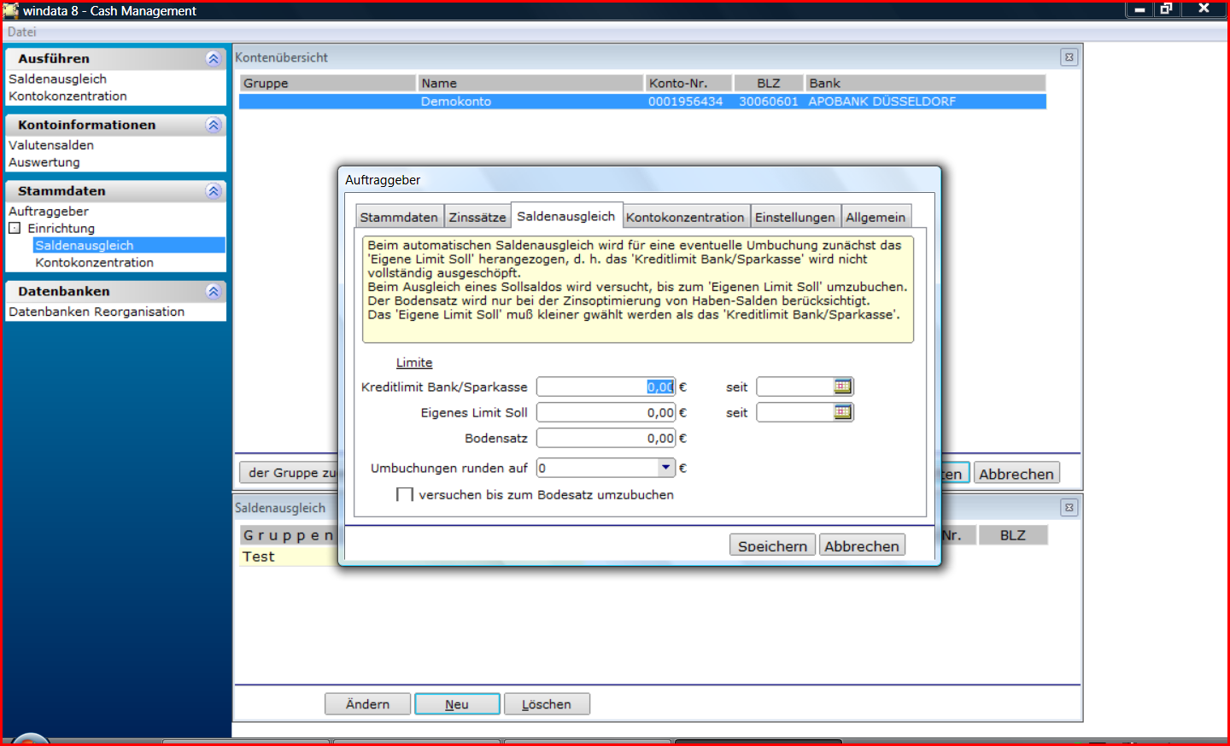Click Abbrechen in Auftraggeber dialog
Viewport: 1230px width, 746px height.
pos(861,545)
